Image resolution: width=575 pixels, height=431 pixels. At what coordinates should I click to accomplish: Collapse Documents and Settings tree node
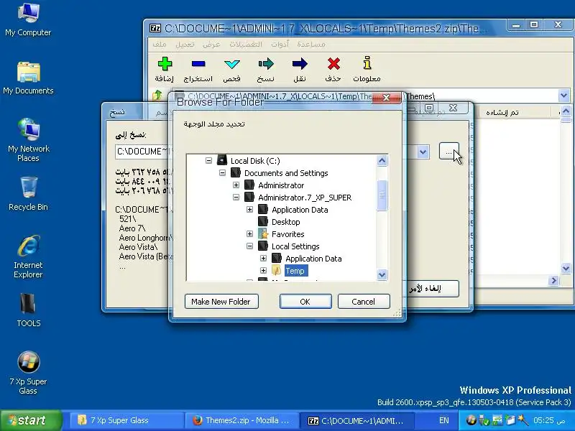point(222,172)
